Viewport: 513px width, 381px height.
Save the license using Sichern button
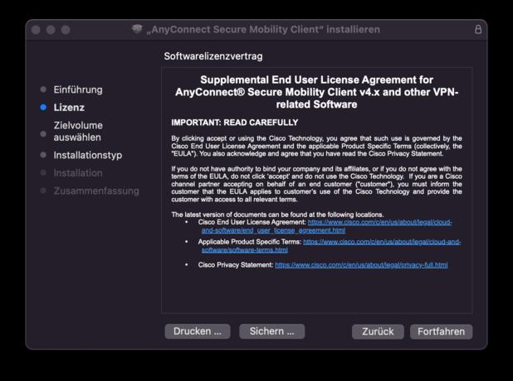pos(272,331)
